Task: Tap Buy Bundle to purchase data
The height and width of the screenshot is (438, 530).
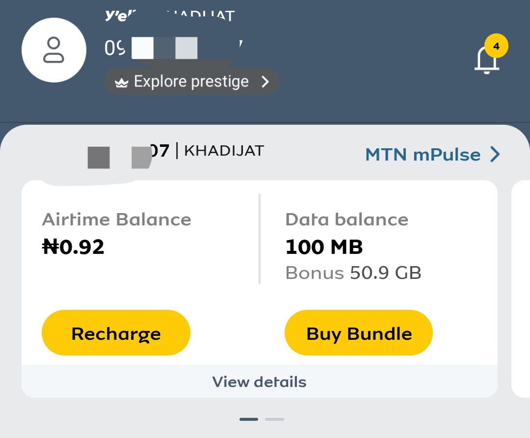Action: [x=358, y=332]
